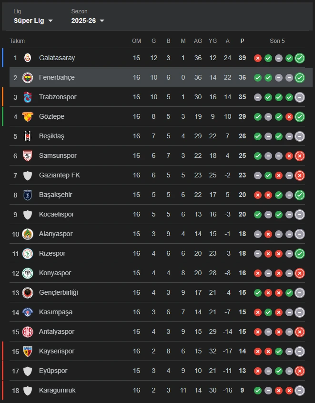The image size is (315, 403).
Task: Click the Rizespor team name
Action: tap(52, 253)
